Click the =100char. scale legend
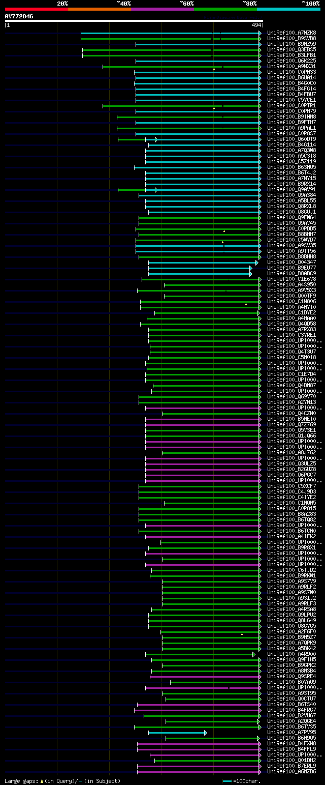The width and height of the screenshot is (325, 785). (x=241, y=781)
